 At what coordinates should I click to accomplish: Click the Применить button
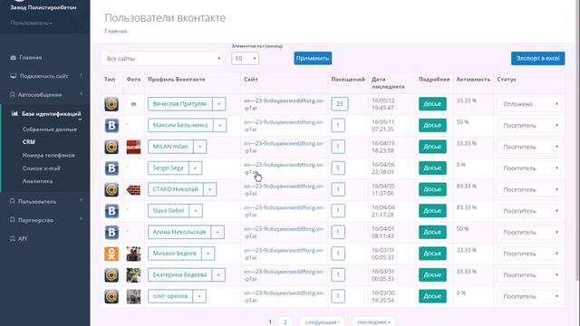pos(313,58)
